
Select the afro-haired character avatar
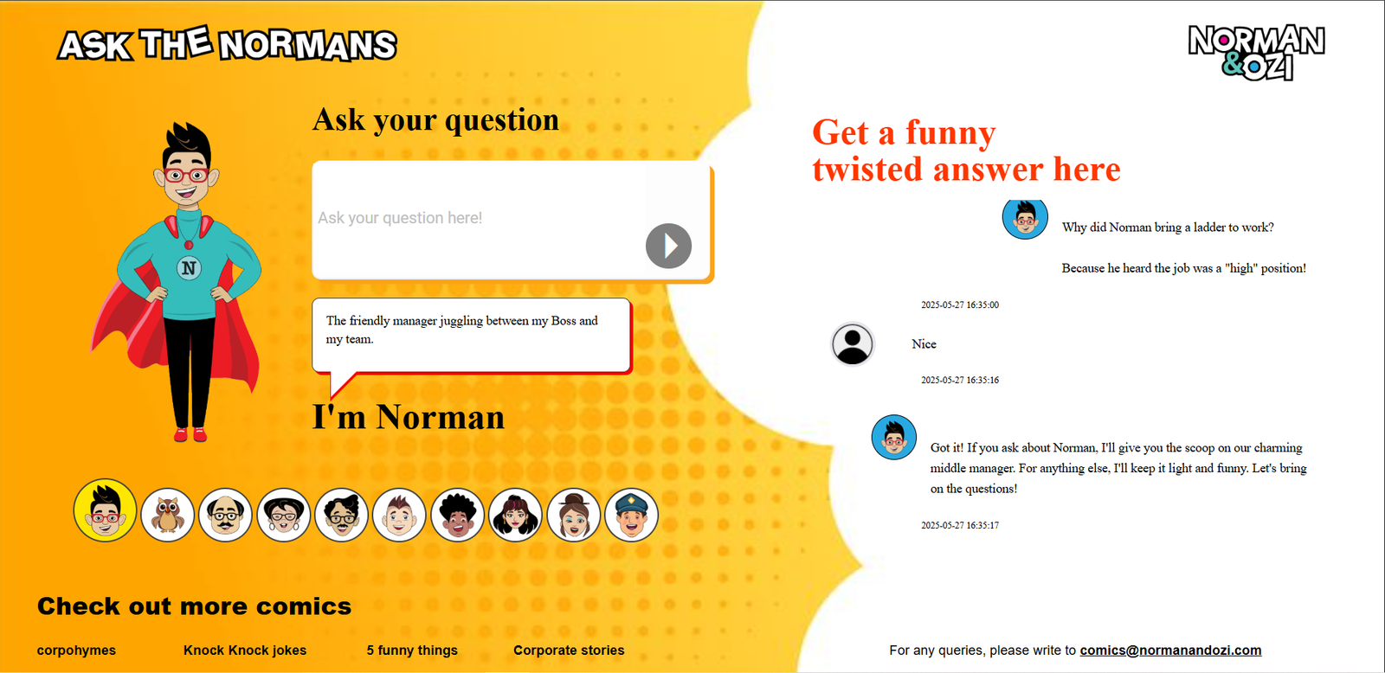click(457, 515)
